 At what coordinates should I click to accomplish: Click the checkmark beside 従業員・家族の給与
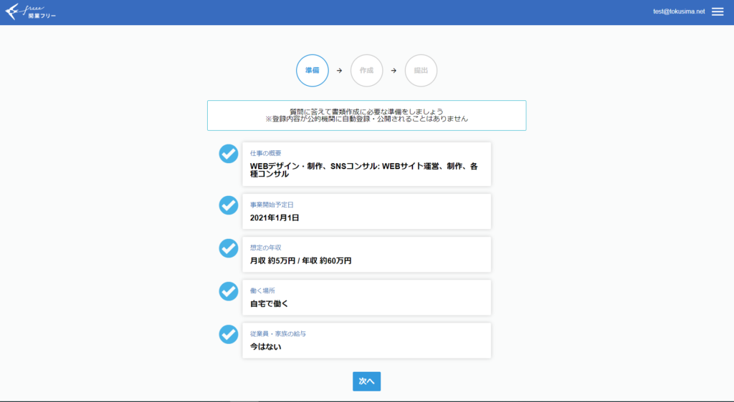click(x=228, y=334)
